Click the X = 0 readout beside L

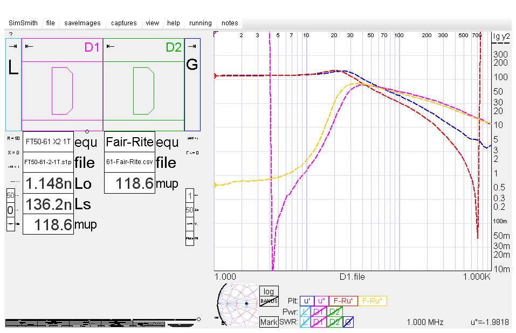pos(13,153)
